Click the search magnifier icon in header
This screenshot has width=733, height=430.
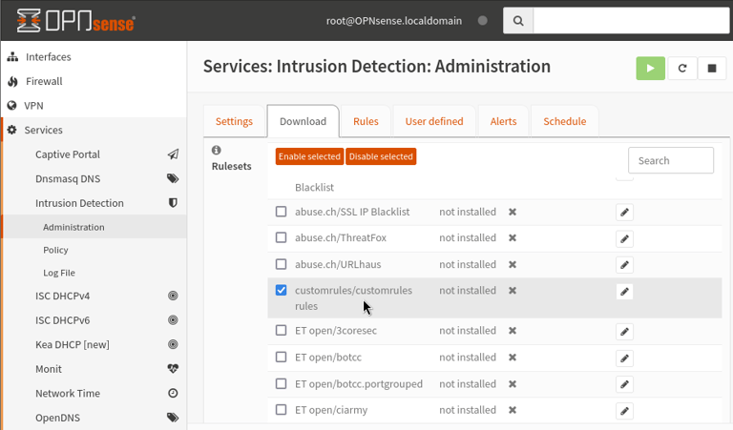tap(518, 20)
